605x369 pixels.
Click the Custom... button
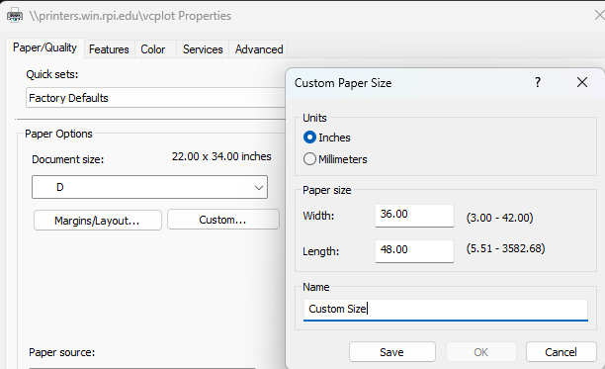click(223, 220)
